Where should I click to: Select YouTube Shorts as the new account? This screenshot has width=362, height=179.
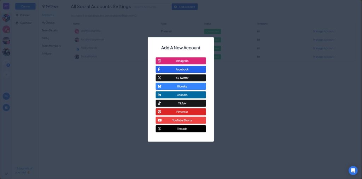tap(181, 120)
